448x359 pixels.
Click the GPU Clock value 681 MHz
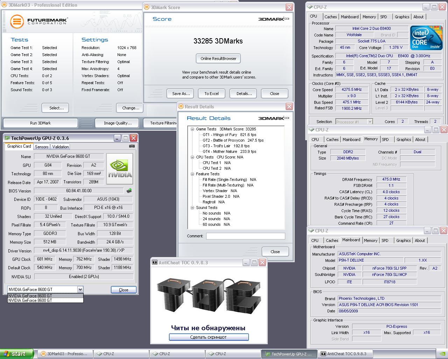pos(44,259)
